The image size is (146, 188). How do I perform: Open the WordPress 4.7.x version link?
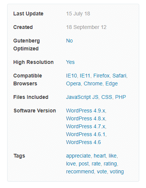(x=86, y=126)
